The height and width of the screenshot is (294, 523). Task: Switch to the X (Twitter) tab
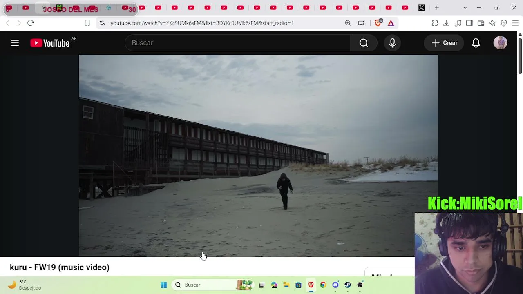(x=422, y=8)
